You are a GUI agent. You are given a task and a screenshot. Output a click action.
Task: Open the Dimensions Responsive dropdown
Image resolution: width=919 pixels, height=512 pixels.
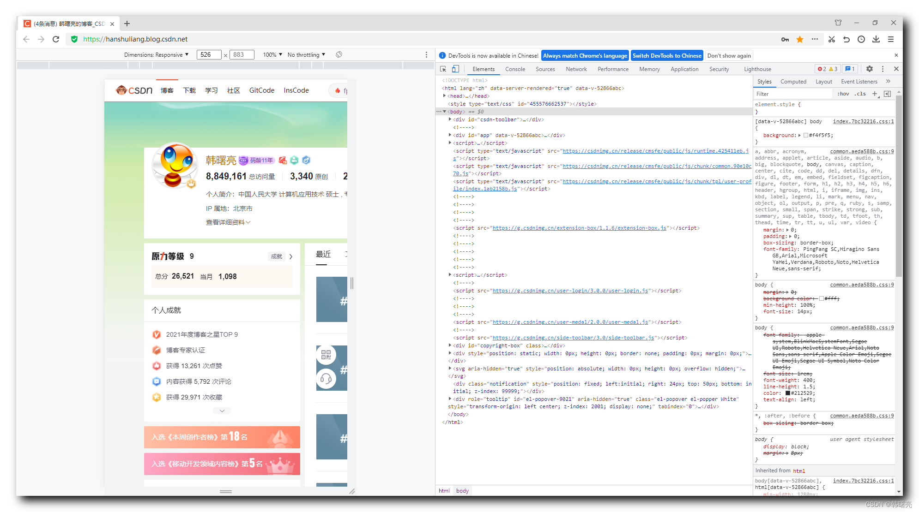tap(157, 54)
